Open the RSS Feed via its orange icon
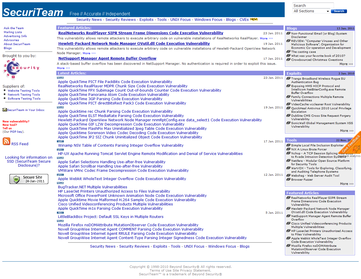Image resolution: width=361 pixels, height=279 pixels. [6, 141]
